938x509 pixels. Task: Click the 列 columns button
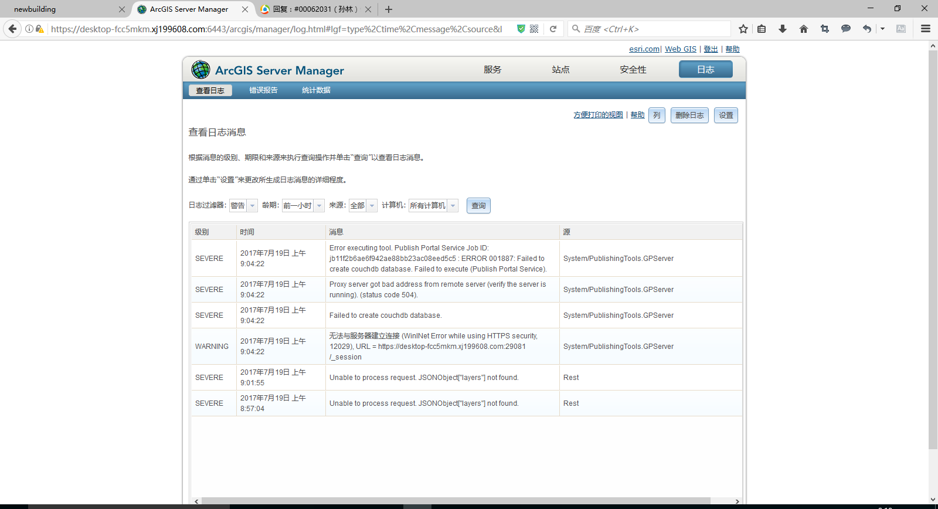657,115
